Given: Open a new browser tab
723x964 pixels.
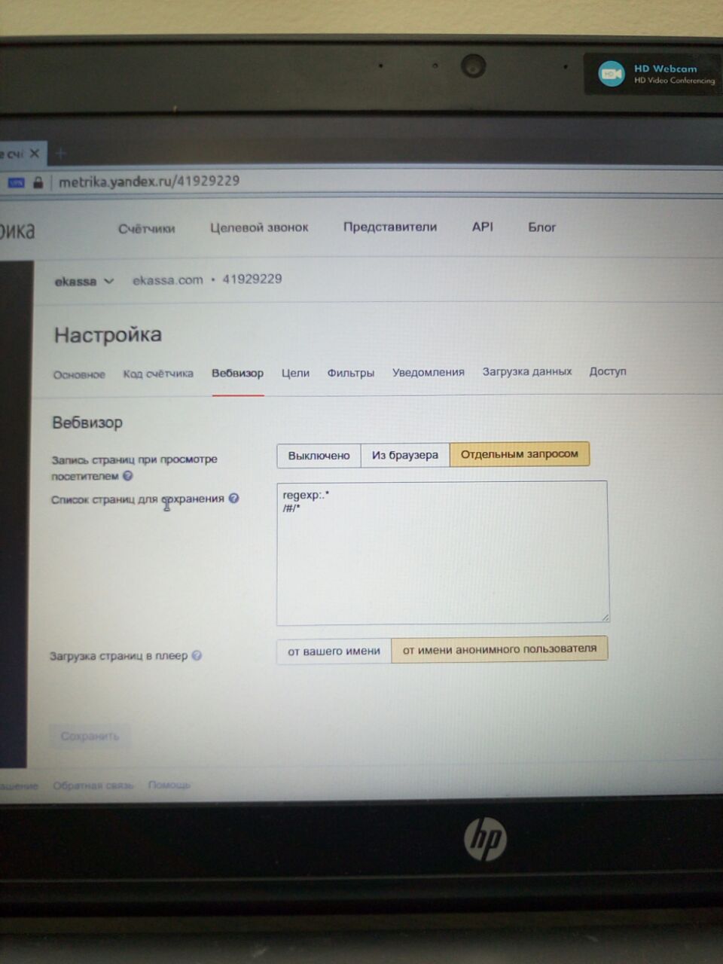Looking at the screenshot, I should coord(61,154).
